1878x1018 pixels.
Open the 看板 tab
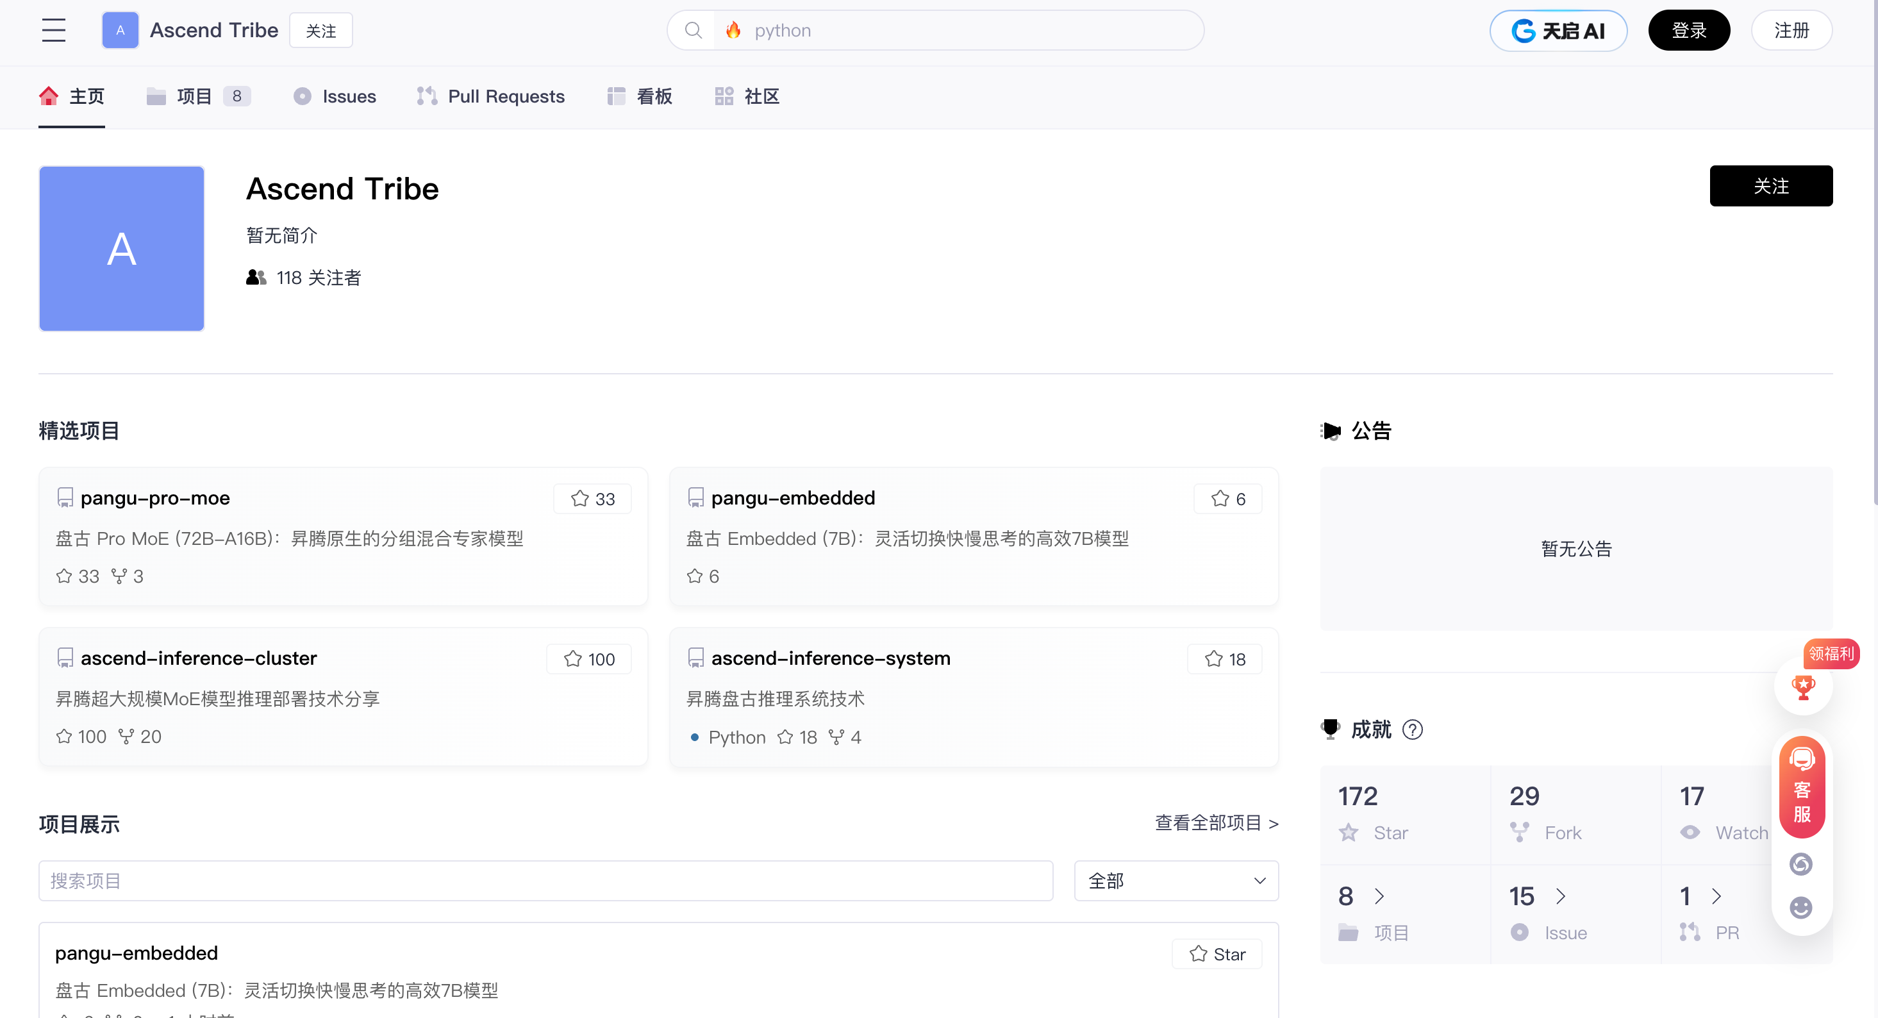point(638,96)
